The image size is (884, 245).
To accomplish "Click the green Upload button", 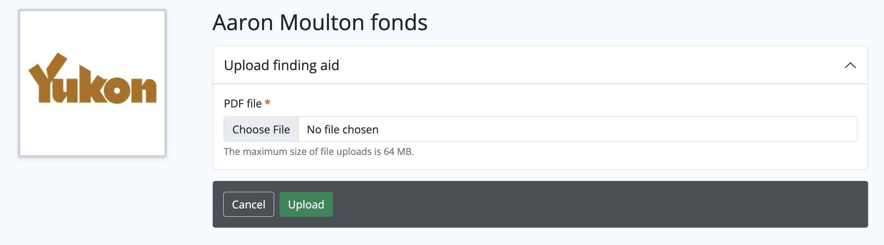I will point(306,204).
